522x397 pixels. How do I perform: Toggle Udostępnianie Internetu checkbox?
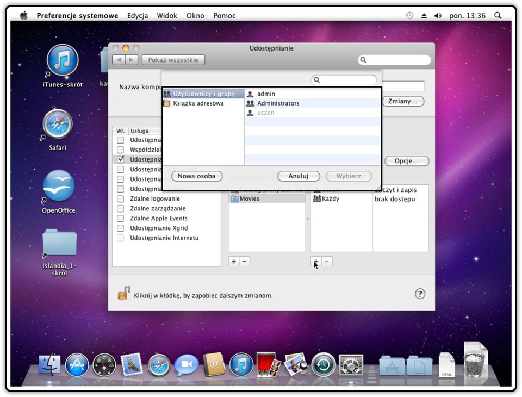pyautogui.click(x=120, y=238)
